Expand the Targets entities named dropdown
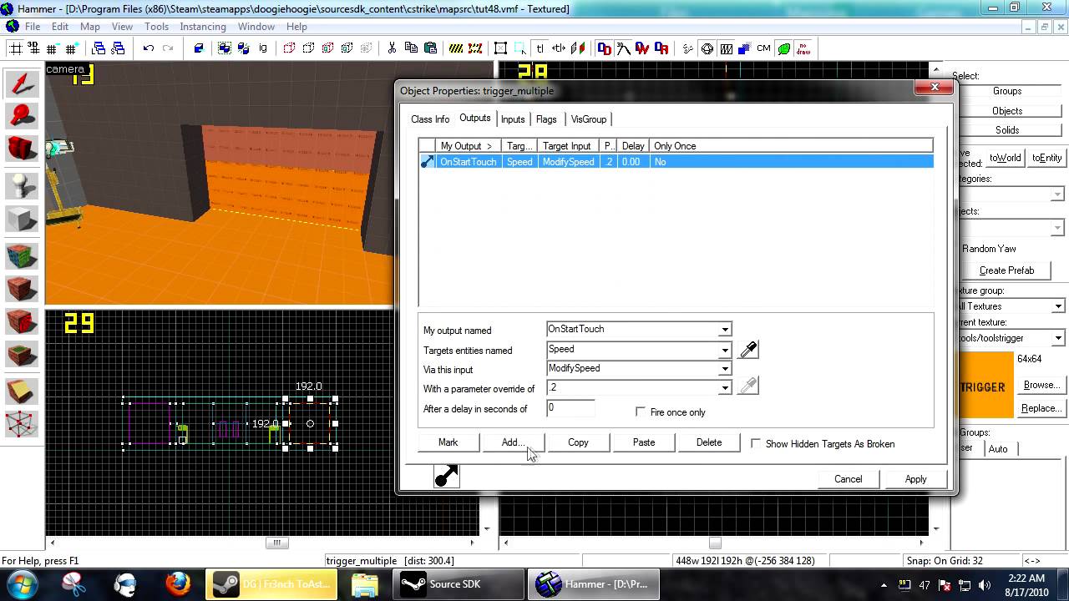 coord(724,350)
